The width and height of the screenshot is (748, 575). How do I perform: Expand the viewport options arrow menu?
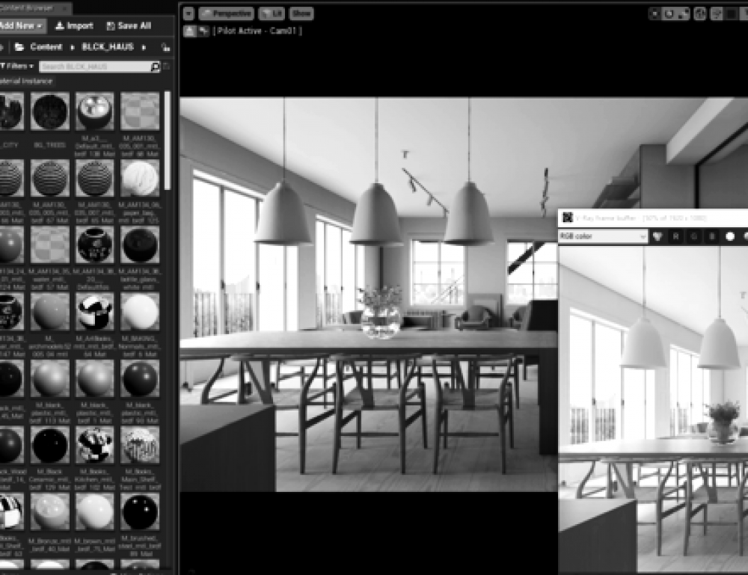tap(188, 13)
